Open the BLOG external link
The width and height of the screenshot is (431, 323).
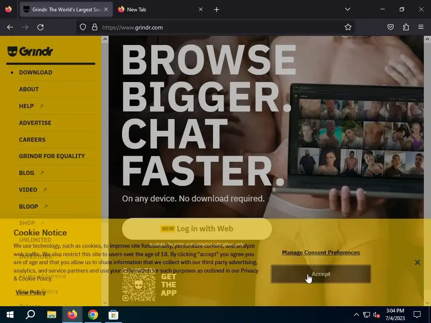(x=31, y=173)
